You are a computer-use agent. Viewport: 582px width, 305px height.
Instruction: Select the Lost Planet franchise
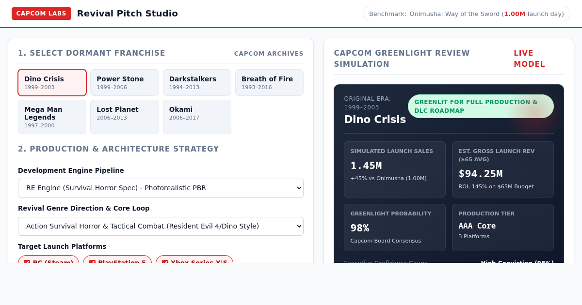pyautogui.click(x=125, y=117)
